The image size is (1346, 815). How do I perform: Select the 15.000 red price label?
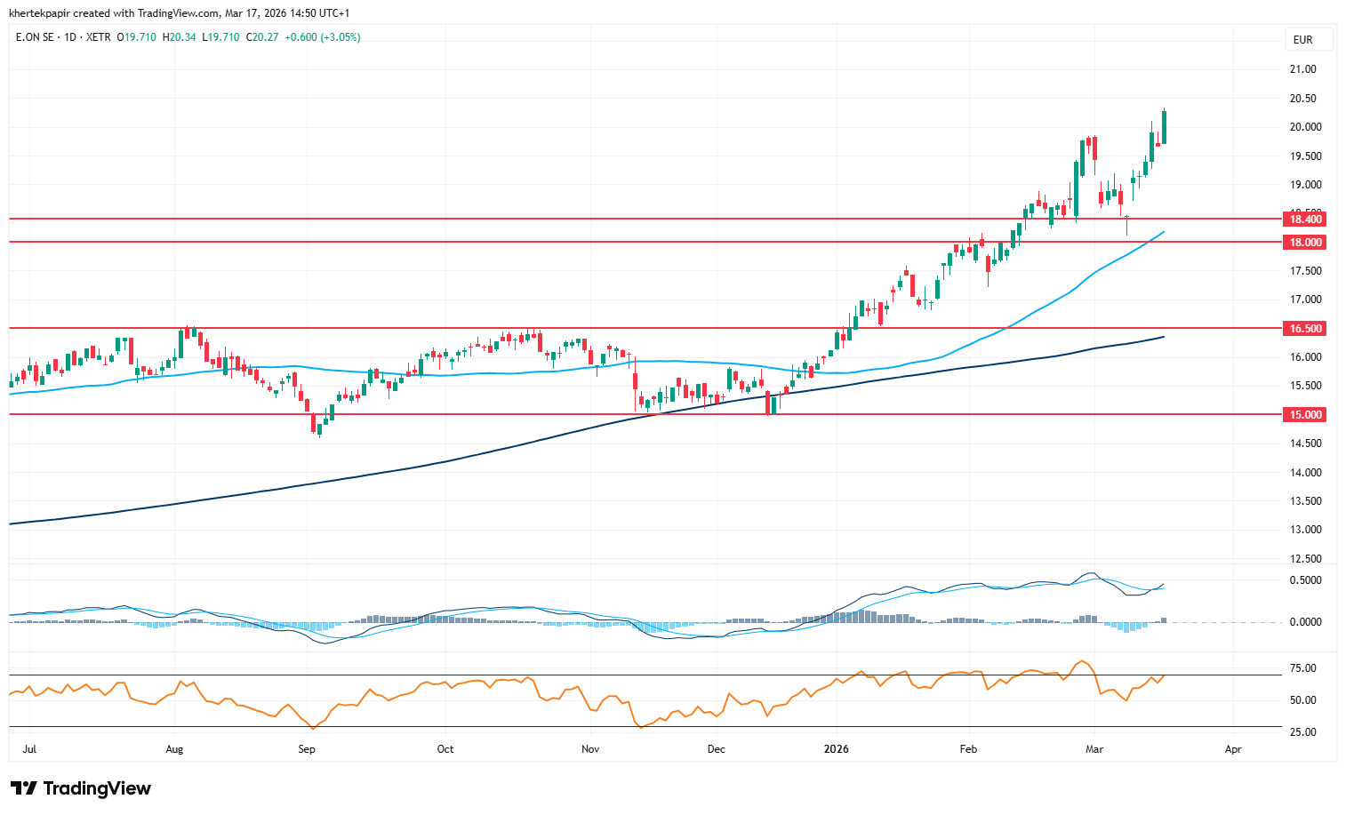(x=1305, y=414)
